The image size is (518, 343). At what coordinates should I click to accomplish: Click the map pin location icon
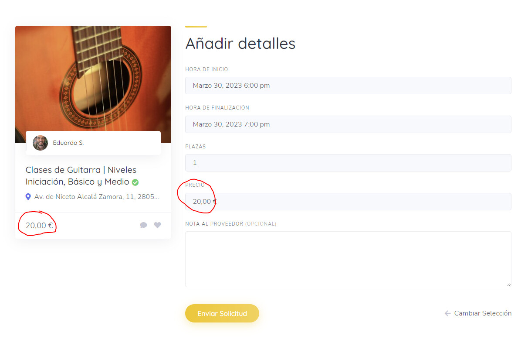pyautogui.click(x=28, y=197)
